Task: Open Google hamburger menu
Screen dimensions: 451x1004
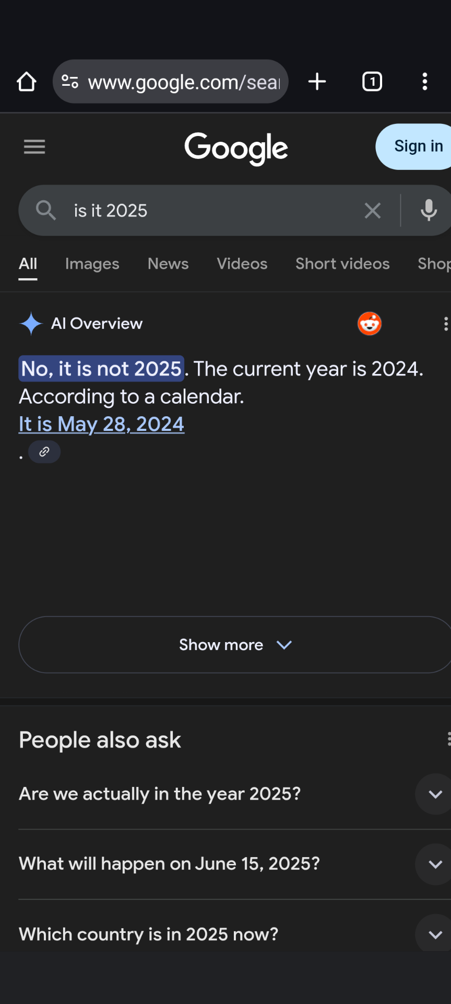Action: tap(34, 147)
